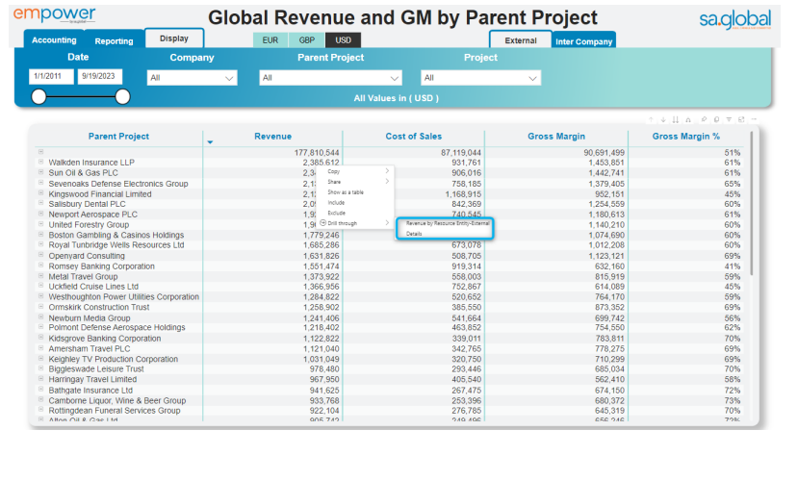Sort by Gross Margin % header

coord(686,137)
